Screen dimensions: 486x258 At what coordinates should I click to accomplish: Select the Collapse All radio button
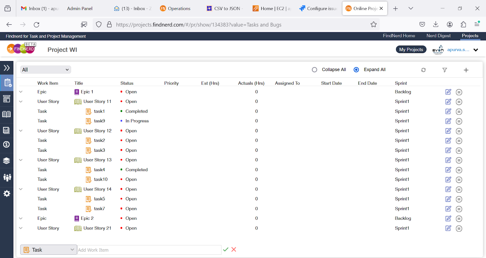(x=314, y=70)
